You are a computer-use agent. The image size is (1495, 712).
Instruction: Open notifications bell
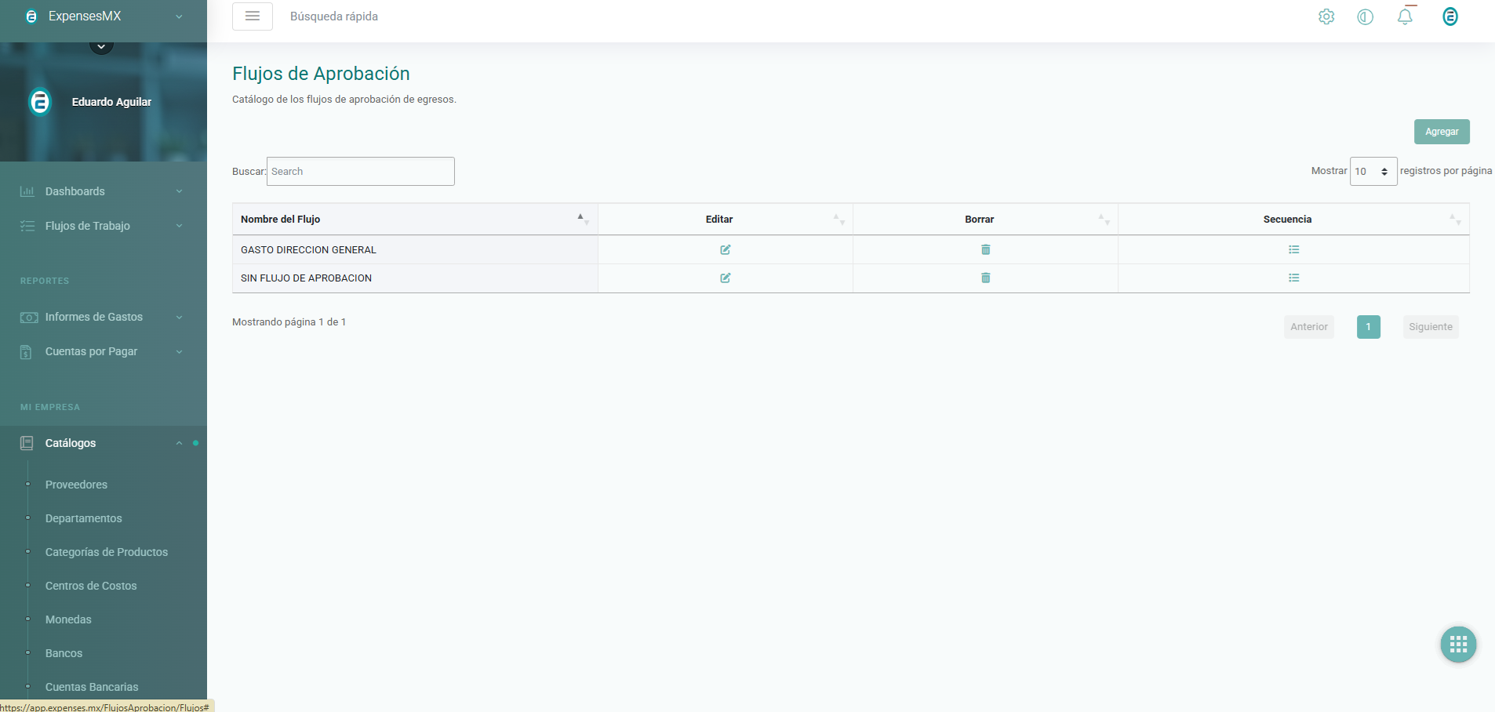tap(1405, 16)
